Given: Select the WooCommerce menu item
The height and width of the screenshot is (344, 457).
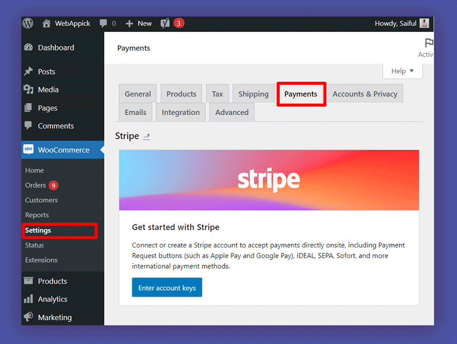Looking at the screenshot, I should coord(62,150).
